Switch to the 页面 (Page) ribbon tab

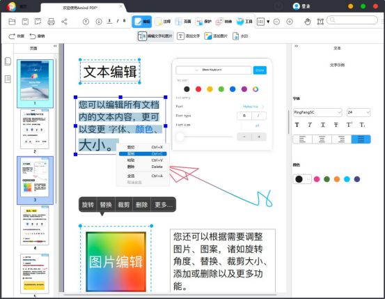point(183,22)
